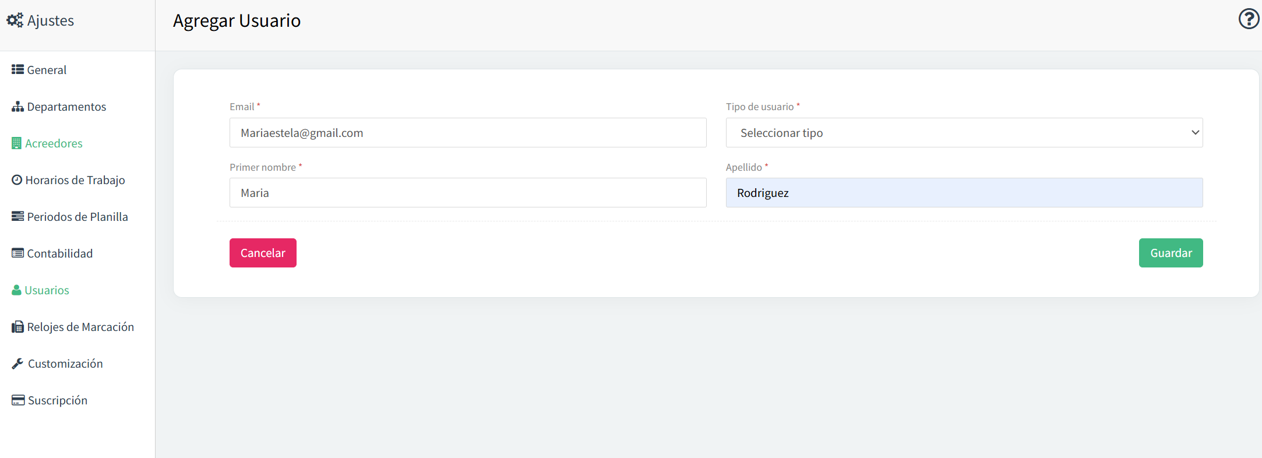
Task: Click the Horarios de Trabajo clock icon
Action: tap(17, 179)
